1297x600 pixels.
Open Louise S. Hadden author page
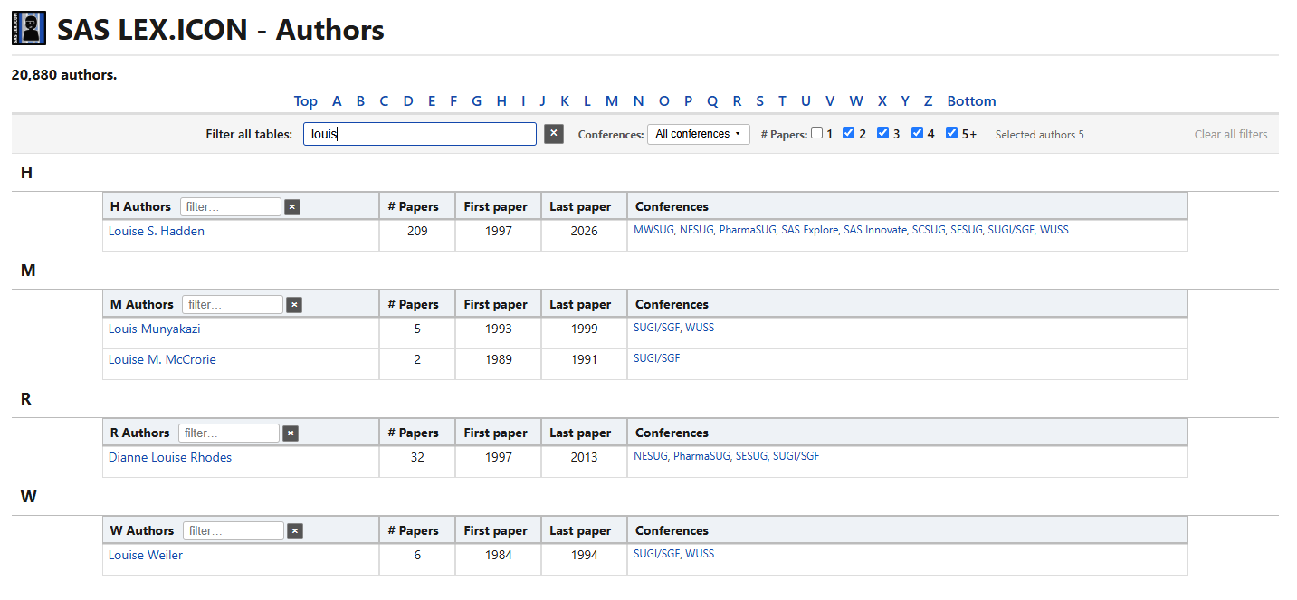pyautogui.click(x=157, y=231)
